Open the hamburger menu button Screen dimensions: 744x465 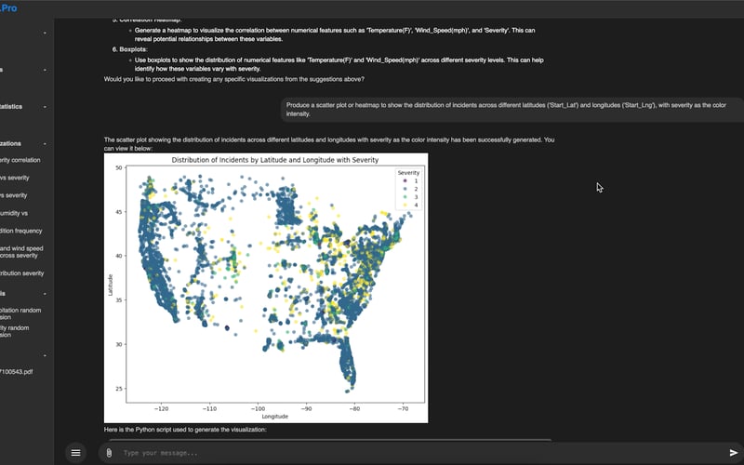76,453
